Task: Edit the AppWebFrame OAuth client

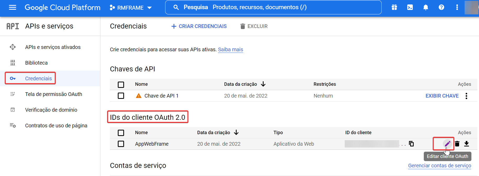Action: 447,144
